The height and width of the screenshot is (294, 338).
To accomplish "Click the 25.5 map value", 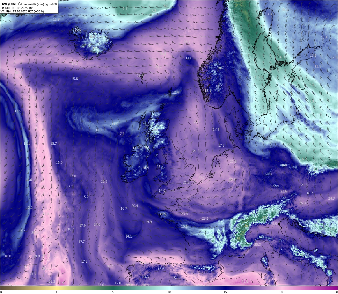I will 274,224.
